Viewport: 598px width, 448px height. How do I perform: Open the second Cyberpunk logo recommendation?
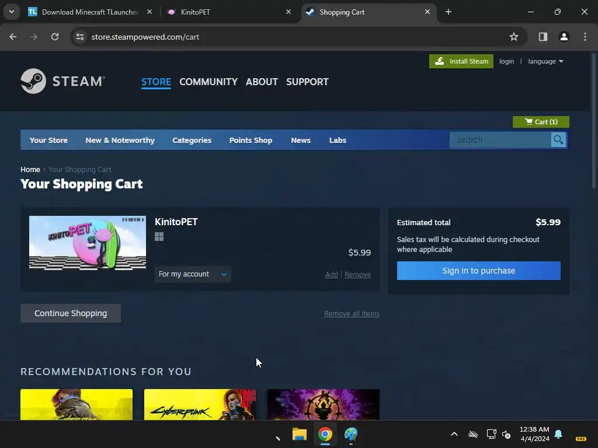click(200, 405)
